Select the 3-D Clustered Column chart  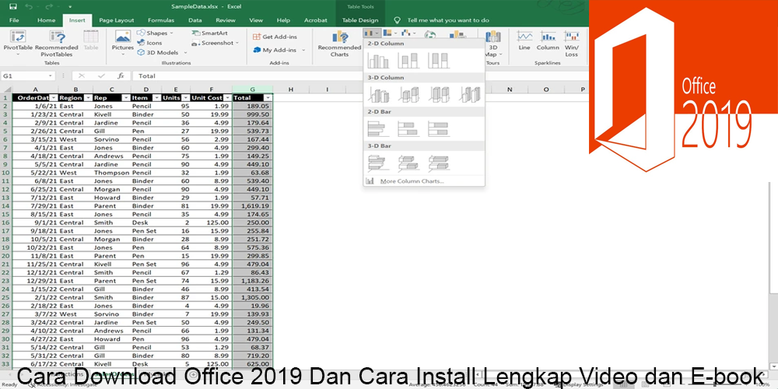[378, 94]
